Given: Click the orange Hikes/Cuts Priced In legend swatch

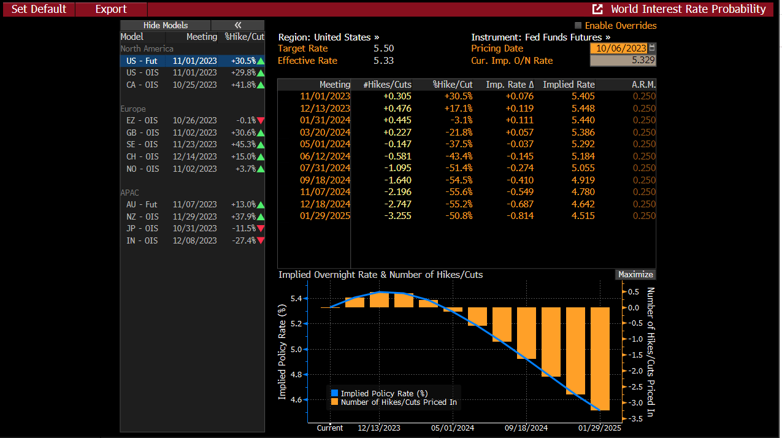Looking at the screenshot, I should 334,402.
